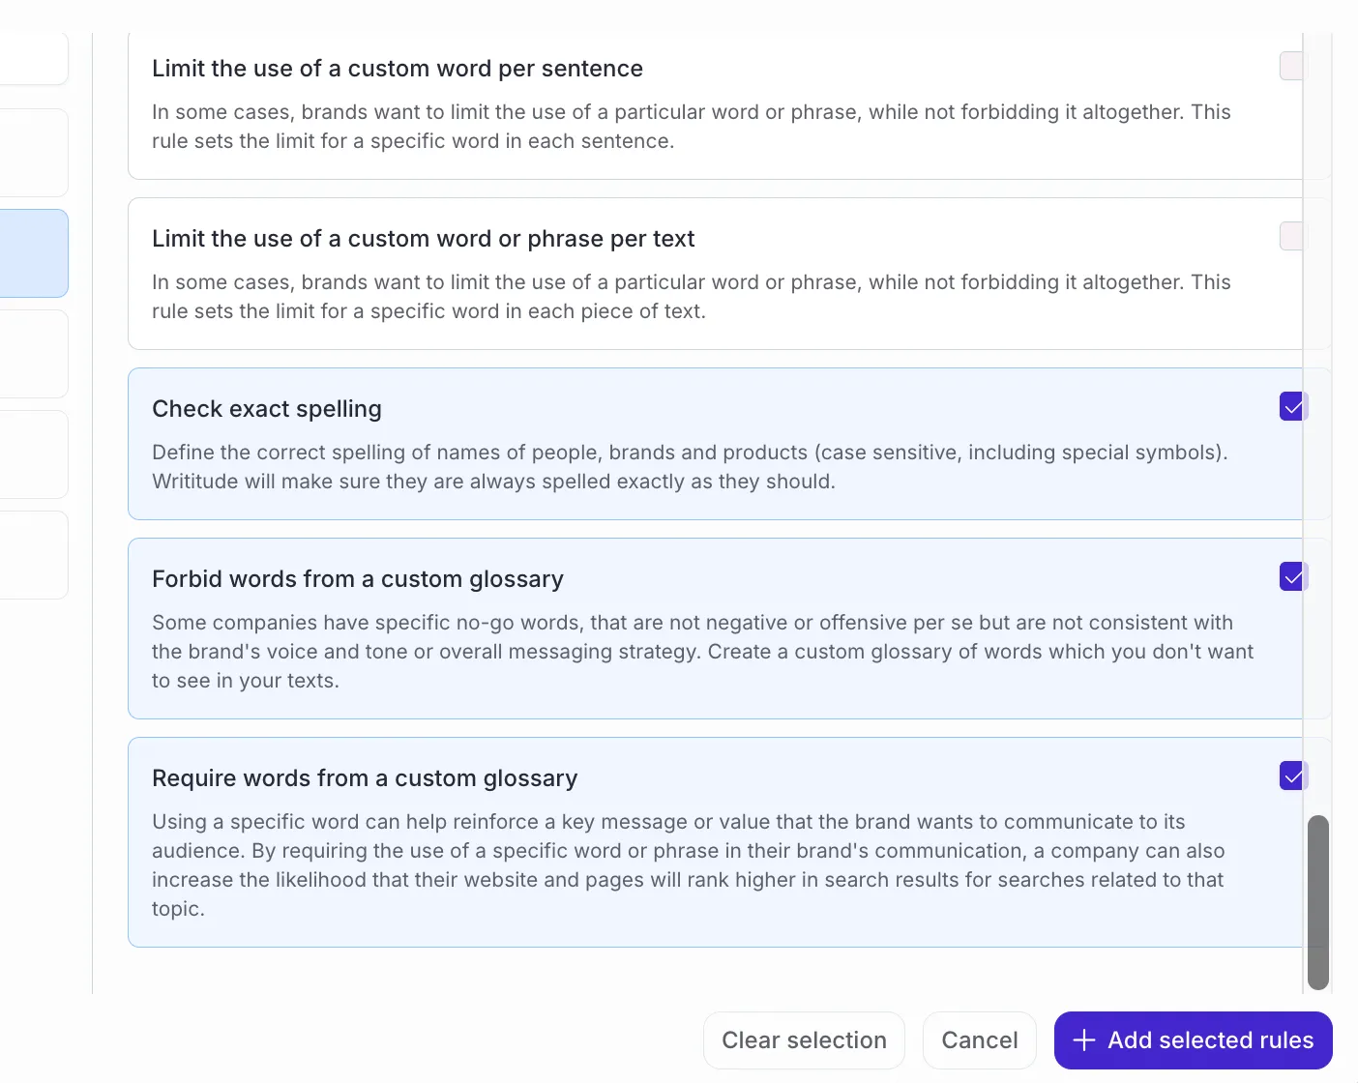Click the plus icon inside Add selected rules
The image size is (1358, 1083).
1084,1039
